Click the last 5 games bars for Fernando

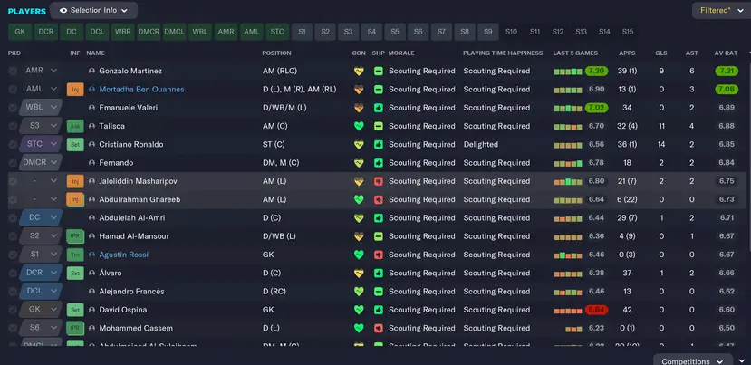pos(567,163)
